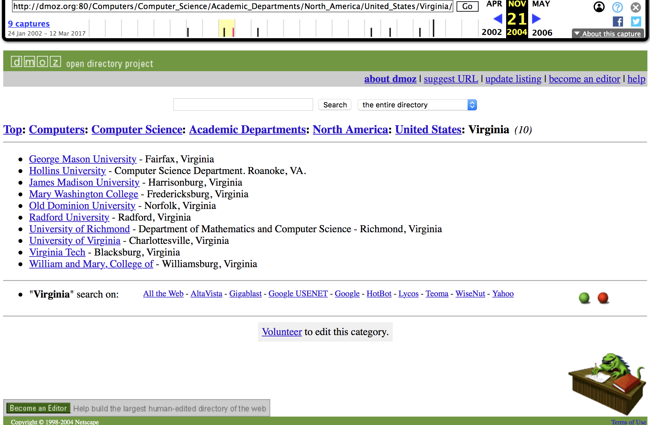Search Virginia on AltaVista
The width and height of the screenshot is (650, 425).
tap(206, 294)
